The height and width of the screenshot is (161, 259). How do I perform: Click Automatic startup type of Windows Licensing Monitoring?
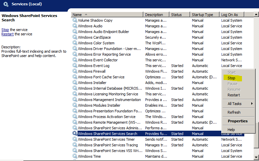click(x=200, y=94)
